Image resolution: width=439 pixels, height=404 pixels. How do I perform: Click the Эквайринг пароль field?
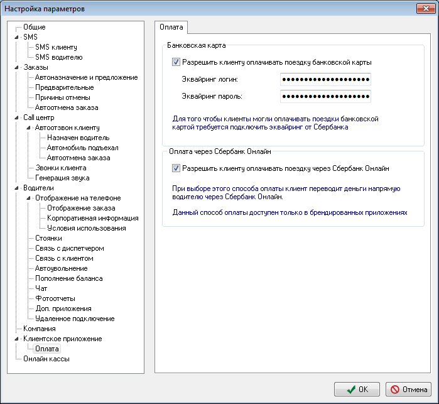coord(325,96)
